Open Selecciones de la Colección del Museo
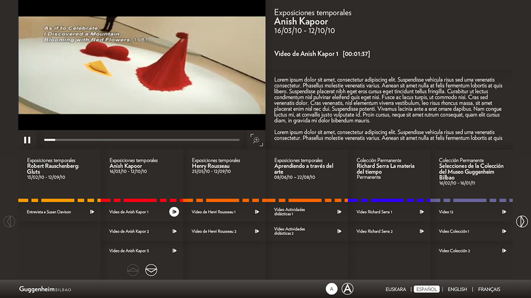The height and width of the screenshot is (298, 531). tap(471, 172)
